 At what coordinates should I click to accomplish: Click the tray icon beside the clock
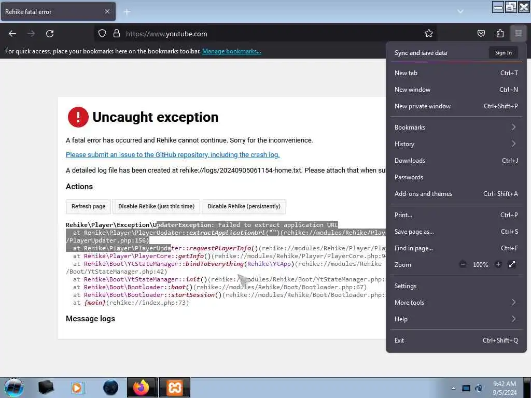tap(479, 388)
